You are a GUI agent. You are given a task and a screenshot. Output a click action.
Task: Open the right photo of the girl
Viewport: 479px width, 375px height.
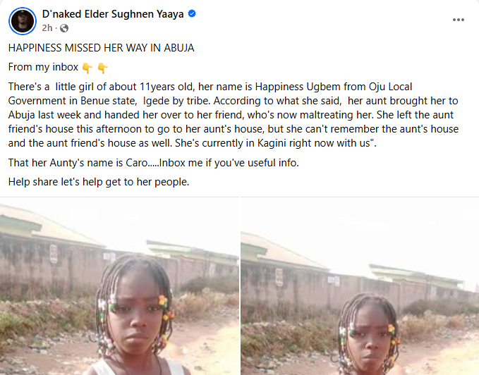(360, 286)
